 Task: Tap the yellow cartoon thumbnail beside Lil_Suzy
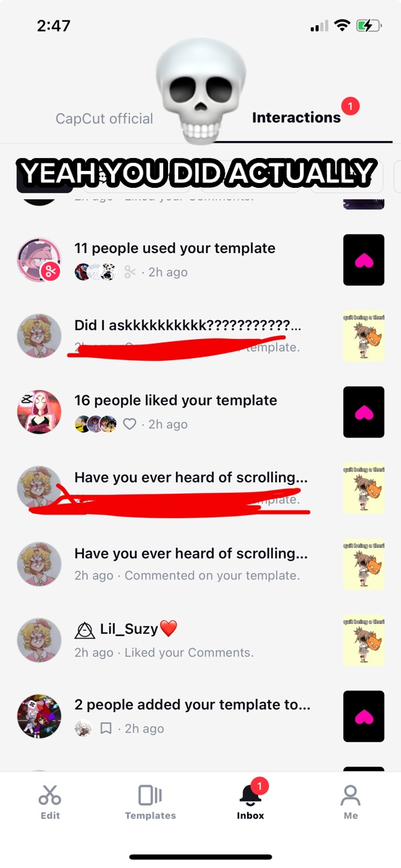[364, 640]
